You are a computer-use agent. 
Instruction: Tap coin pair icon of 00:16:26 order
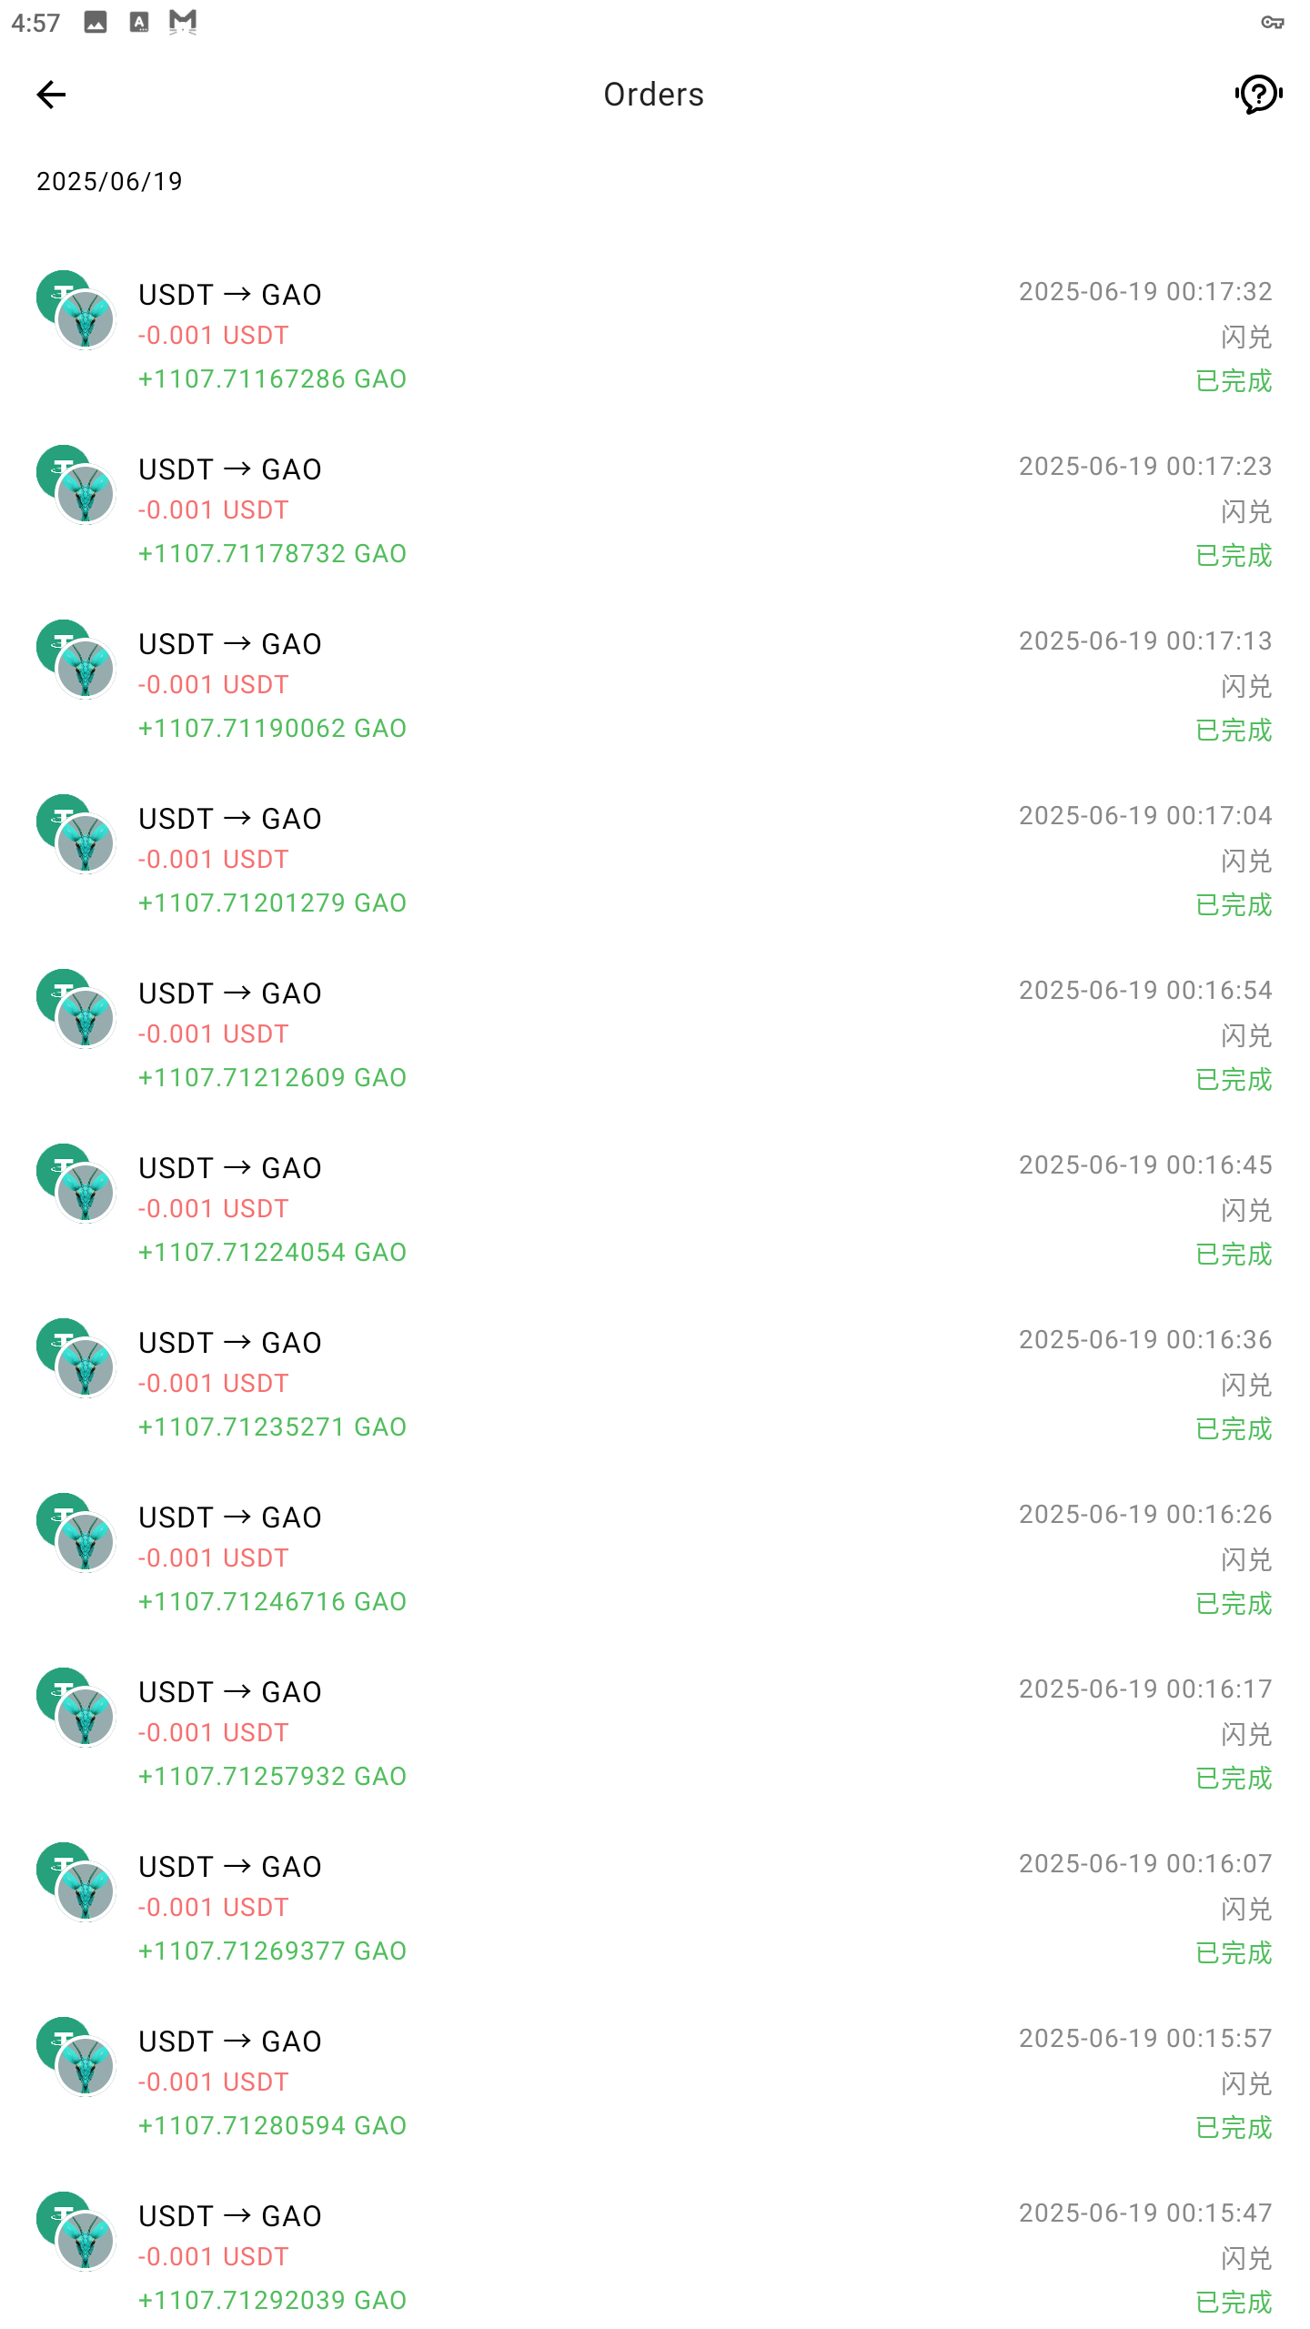click(76, 1533)
